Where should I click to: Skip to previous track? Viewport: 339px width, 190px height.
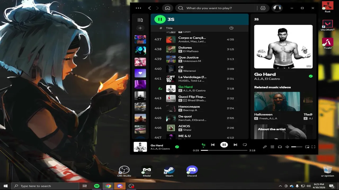coord(213,145)
